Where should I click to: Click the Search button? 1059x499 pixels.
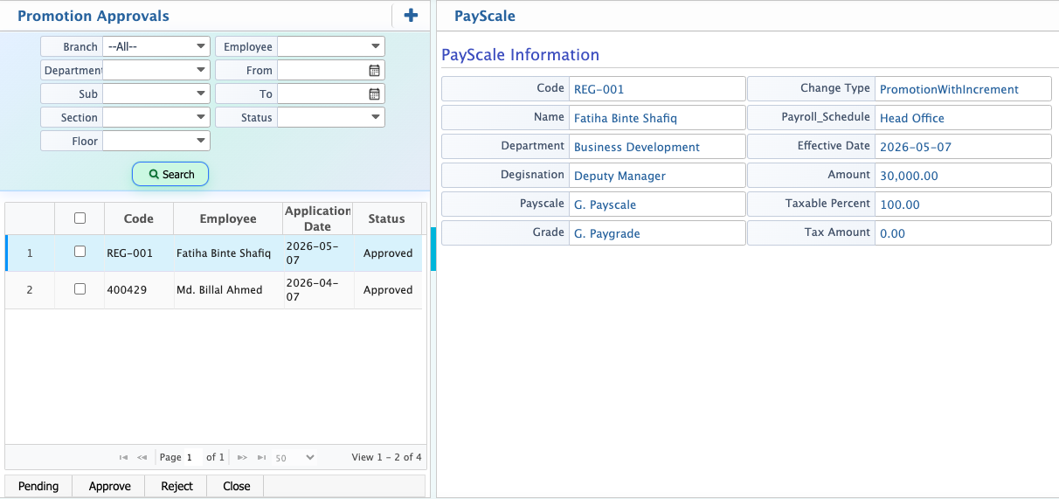(x=170, y=174)
